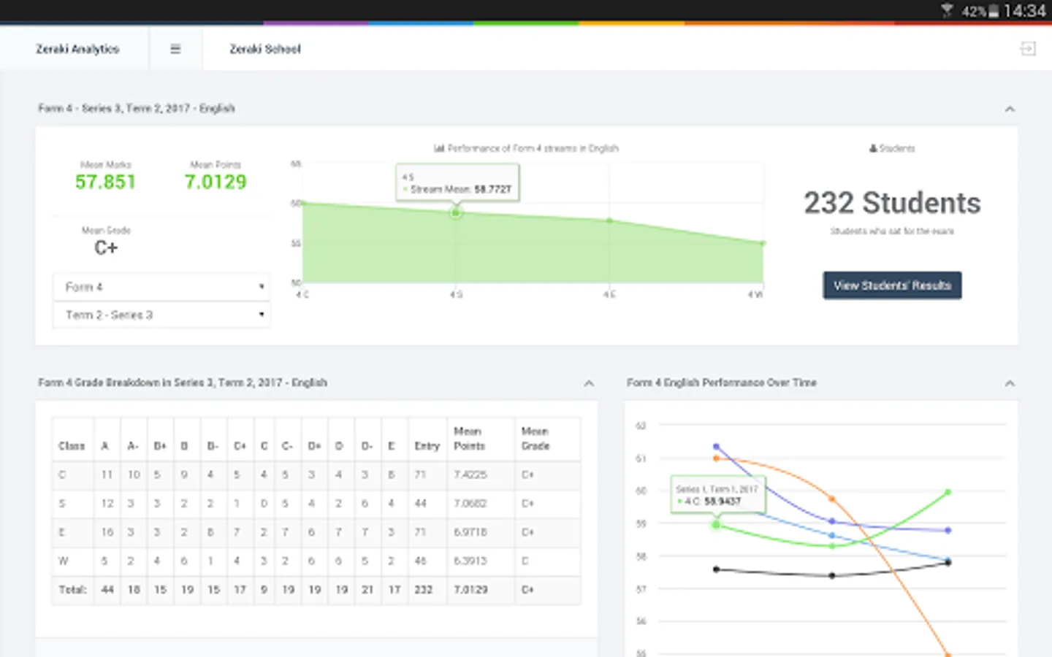The width and height of the screenshot is (1052, 657).
Task: Open Zeraki Analytics home link
Action: (77, 49)
